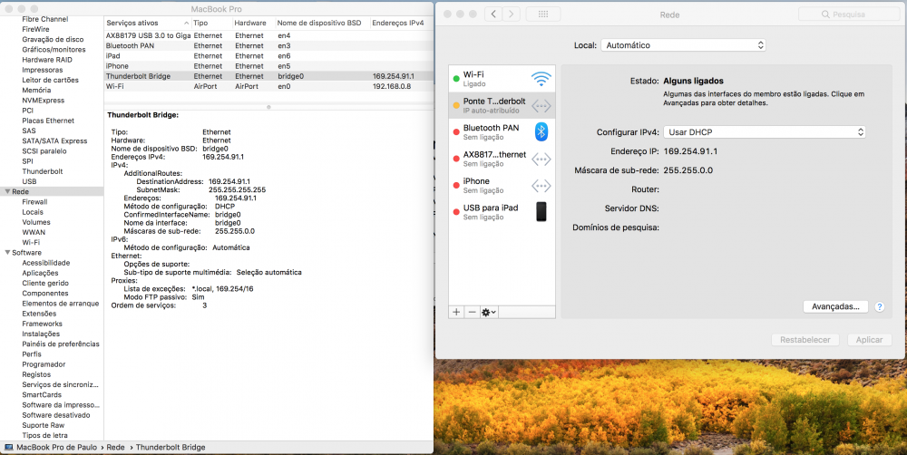Select WWAN under Rede in the sidebar
Viewport: 907px width, 455px height.
pyautogui.click(x=34, y=232)
